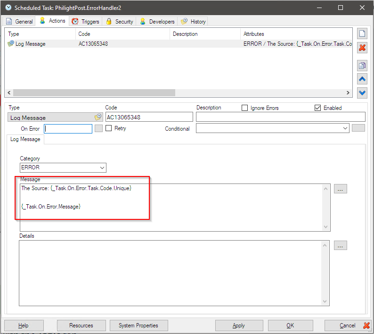Click the Code column header
Screen dimensions: 374x334
(122, 34)
